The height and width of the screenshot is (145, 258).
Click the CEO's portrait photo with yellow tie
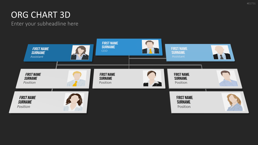tap(150, 47)
